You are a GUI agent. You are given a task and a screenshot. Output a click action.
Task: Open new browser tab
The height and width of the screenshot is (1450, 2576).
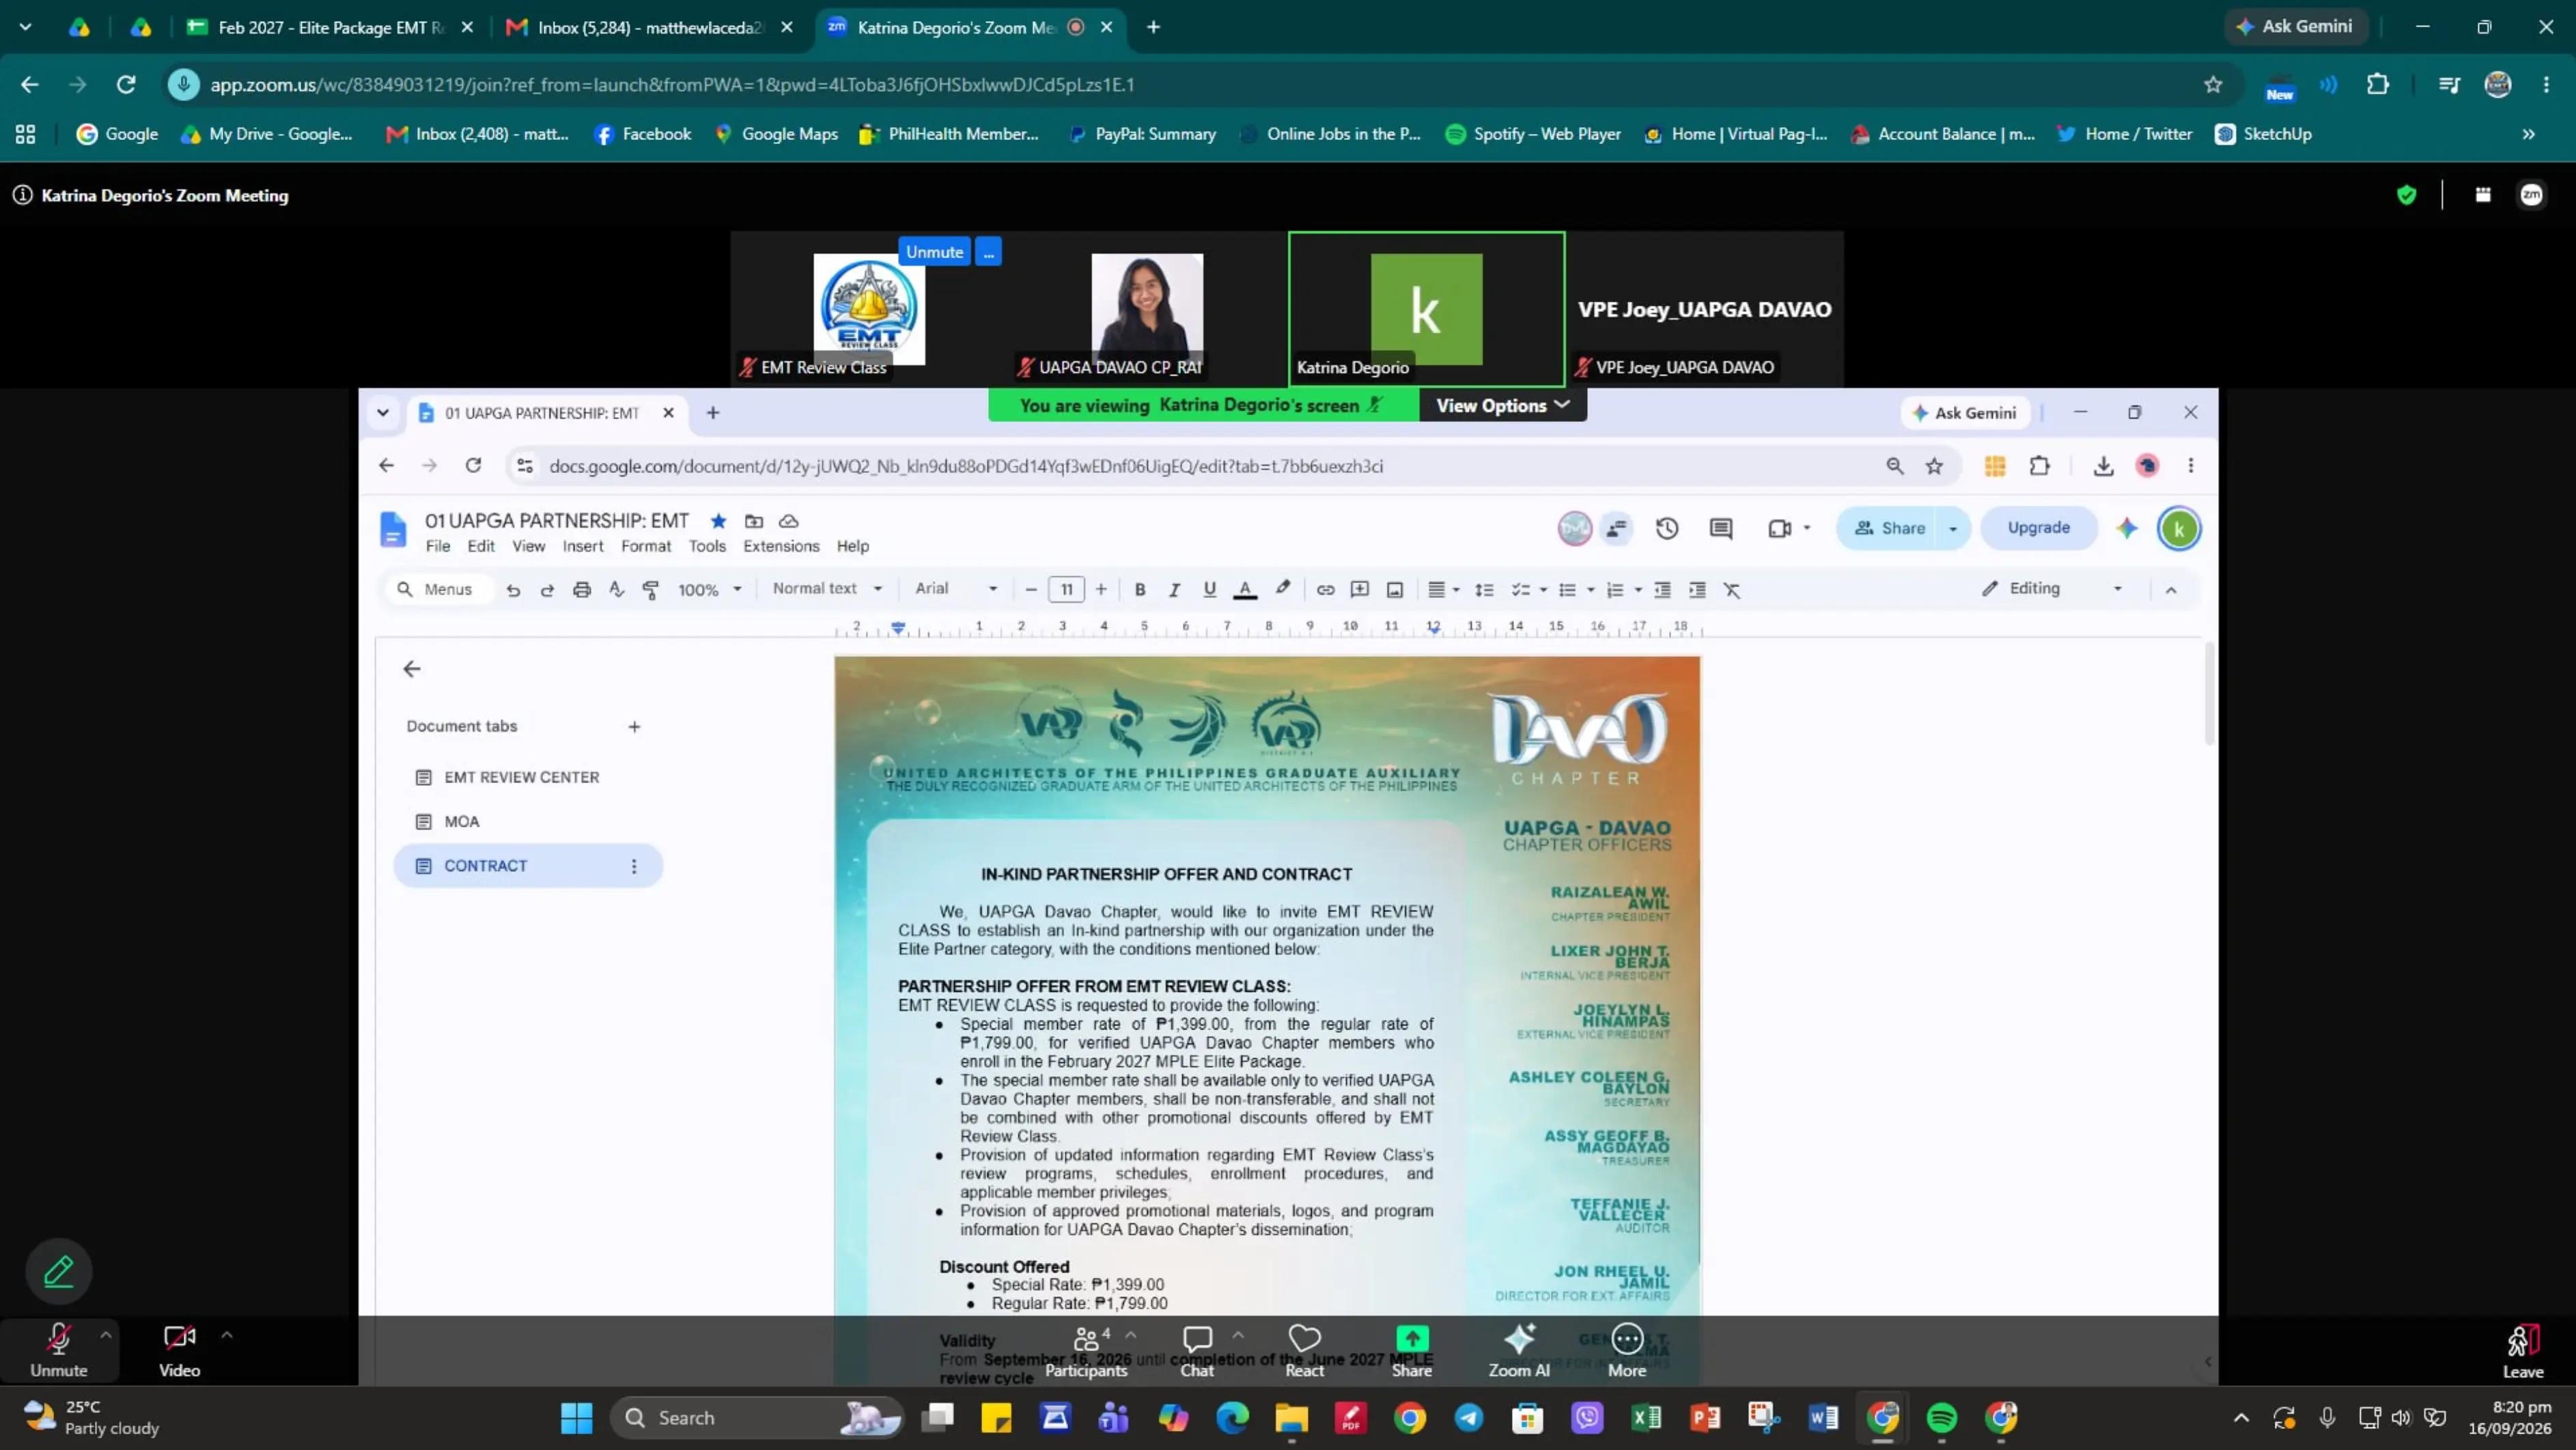1153,27
